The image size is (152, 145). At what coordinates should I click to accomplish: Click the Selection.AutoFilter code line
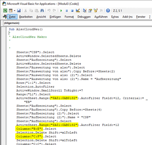pos(35,87)
